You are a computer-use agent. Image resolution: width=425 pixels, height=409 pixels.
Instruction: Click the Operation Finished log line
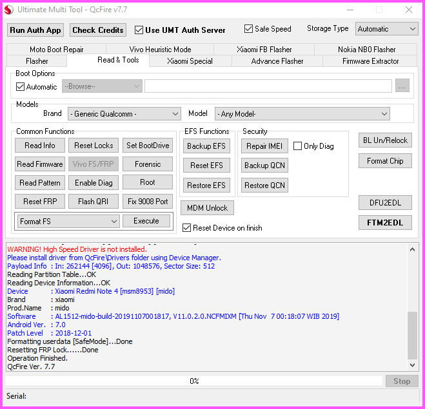click(x=37, y=358)
